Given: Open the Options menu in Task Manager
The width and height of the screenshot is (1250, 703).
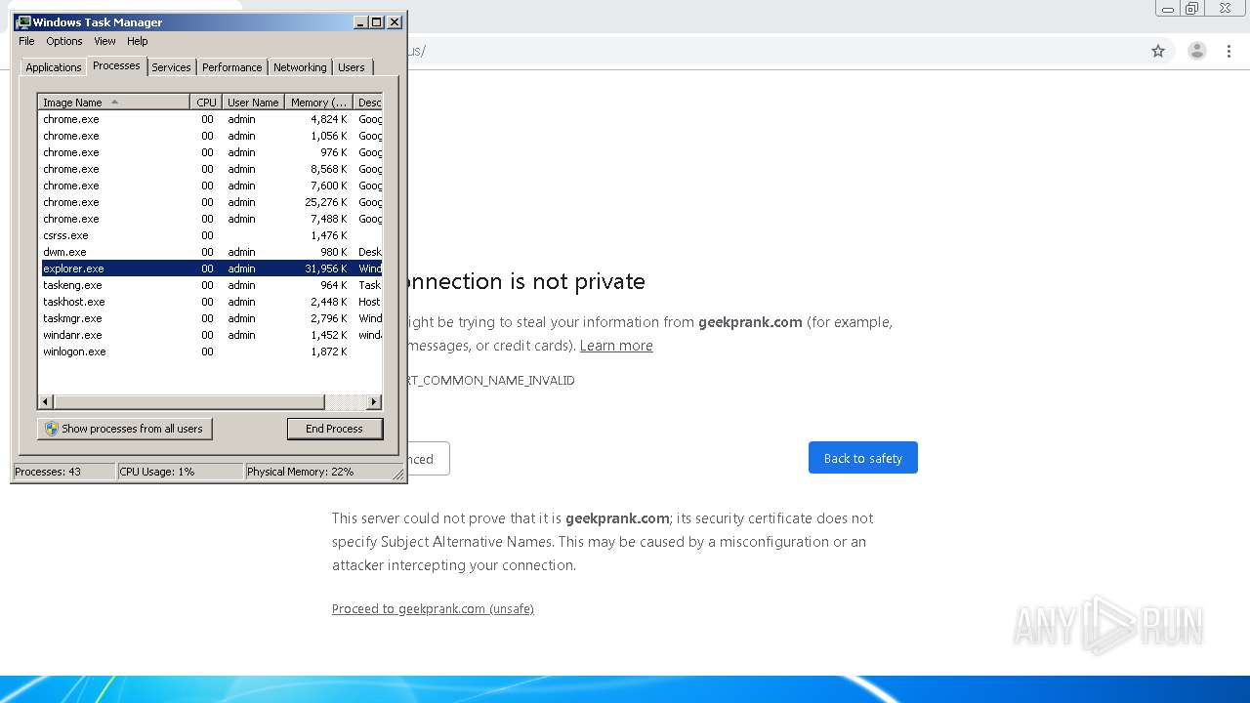Looking at the screenshot, I should click(64, 41).
